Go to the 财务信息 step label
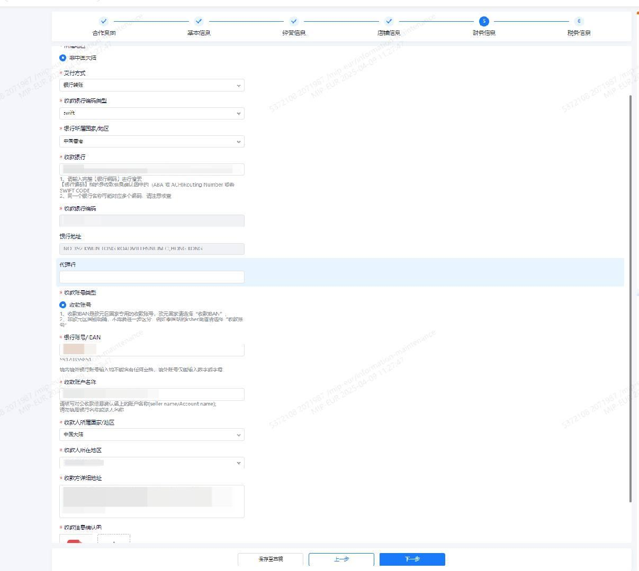This screenshot has width=639, height=571. [484, 33]
